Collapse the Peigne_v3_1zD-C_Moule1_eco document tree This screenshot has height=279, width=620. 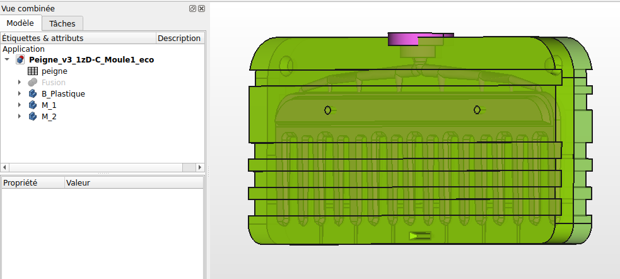7,60
